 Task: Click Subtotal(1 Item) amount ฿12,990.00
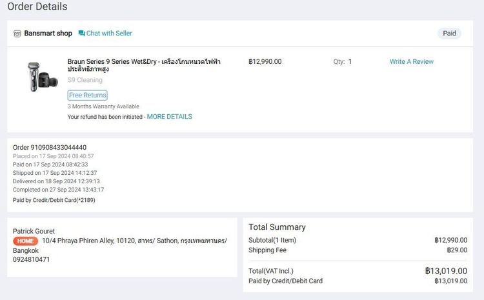point(451,240)
